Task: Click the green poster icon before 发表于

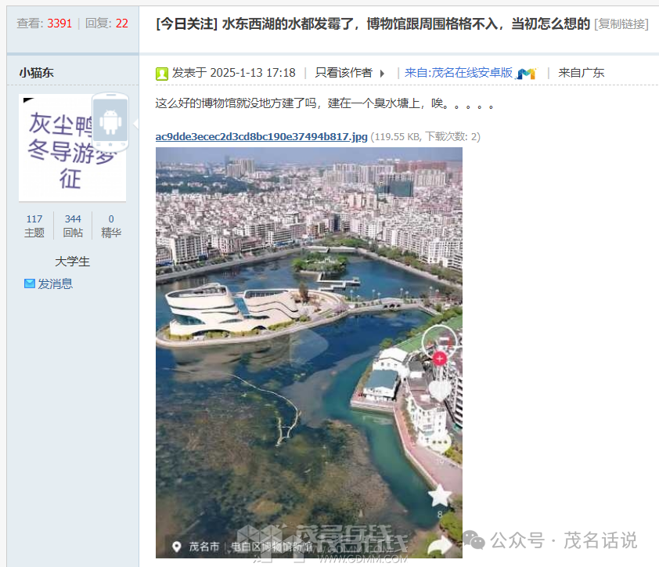Action: 162,74
